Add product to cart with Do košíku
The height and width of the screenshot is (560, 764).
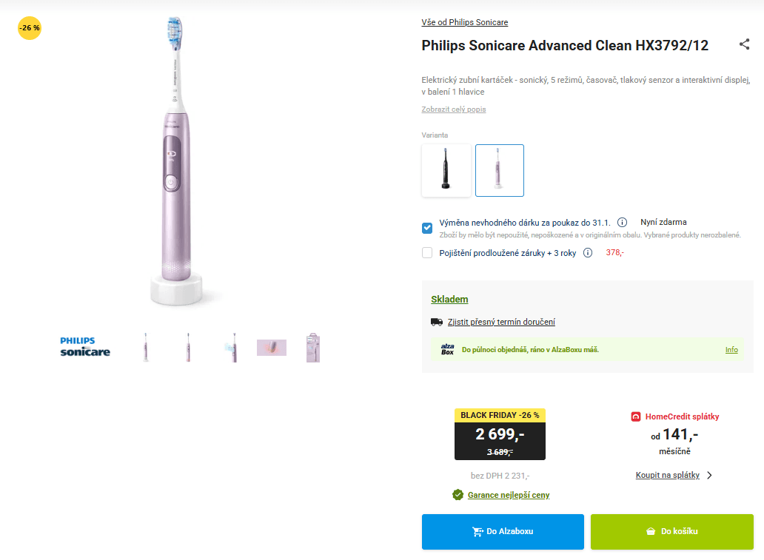(x=671, y=531)
